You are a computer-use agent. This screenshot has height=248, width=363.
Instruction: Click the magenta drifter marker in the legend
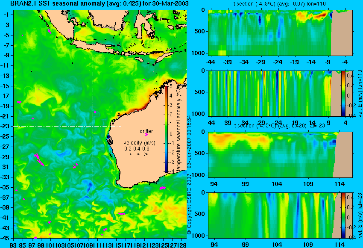pos(146,134)
